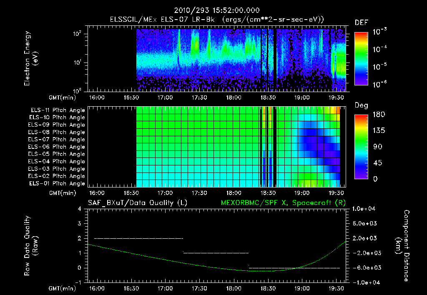Click 18:30 time tick under the energy spectrogram
The width and height of the screenshot is (427, 295).
pos(268,97)
